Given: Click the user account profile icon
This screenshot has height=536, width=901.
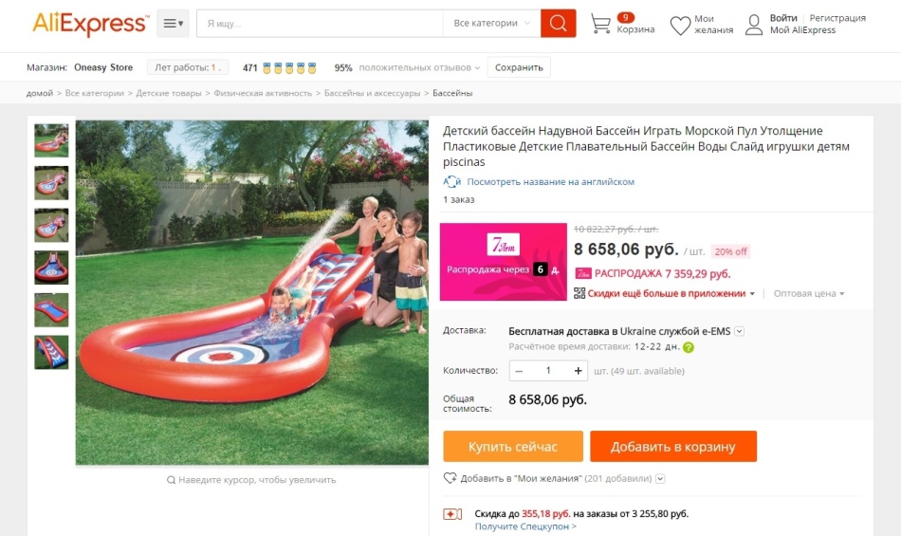Looking at the screenshot, I should point(754,25).
